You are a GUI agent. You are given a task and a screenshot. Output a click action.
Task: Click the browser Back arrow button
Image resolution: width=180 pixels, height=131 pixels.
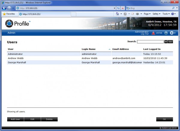(4, 8)
